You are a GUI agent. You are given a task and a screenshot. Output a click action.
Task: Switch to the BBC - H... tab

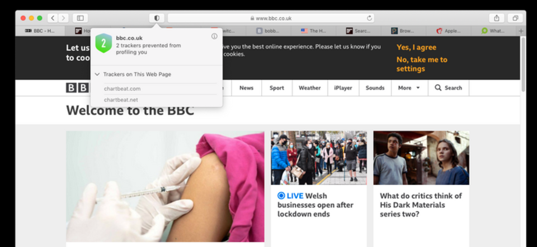40,31
